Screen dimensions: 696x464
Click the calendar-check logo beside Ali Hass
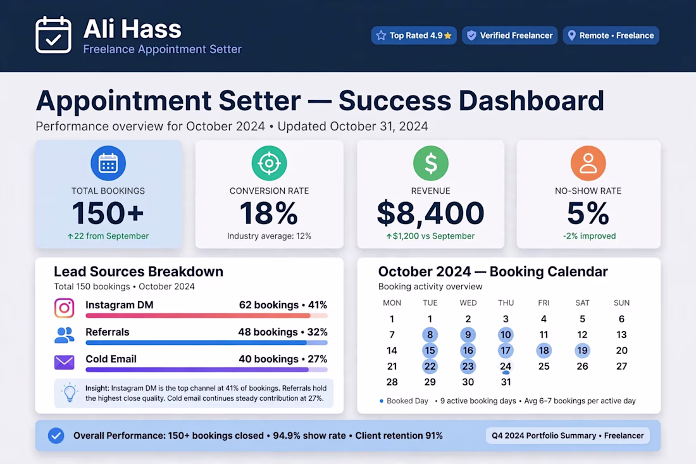coord(53,35)
